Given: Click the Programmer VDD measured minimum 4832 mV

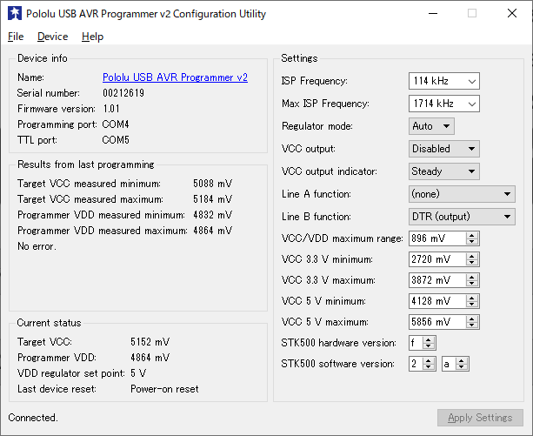Looking at the screenshot, I should (x=212, y=215).
